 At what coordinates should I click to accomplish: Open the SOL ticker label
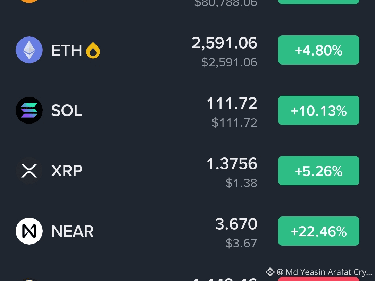66,111
